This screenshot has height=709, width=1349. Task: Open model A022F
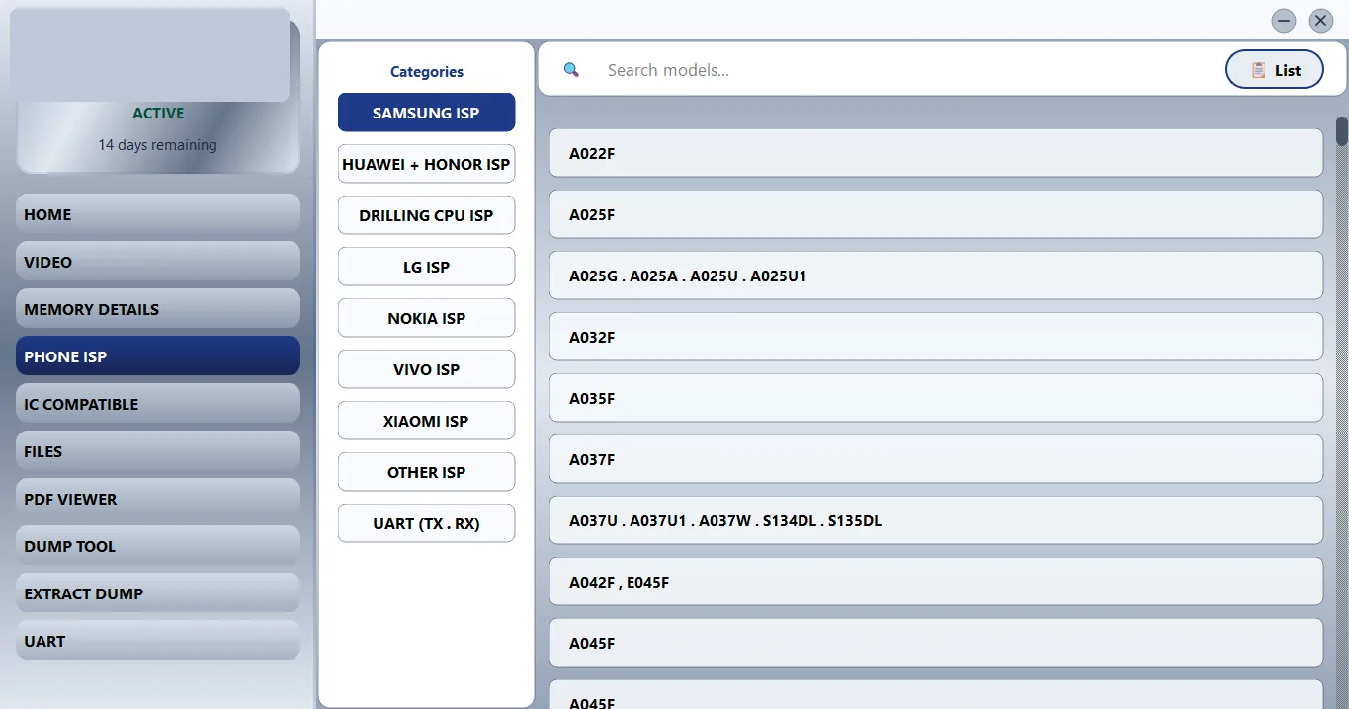(x=936, y=153)
